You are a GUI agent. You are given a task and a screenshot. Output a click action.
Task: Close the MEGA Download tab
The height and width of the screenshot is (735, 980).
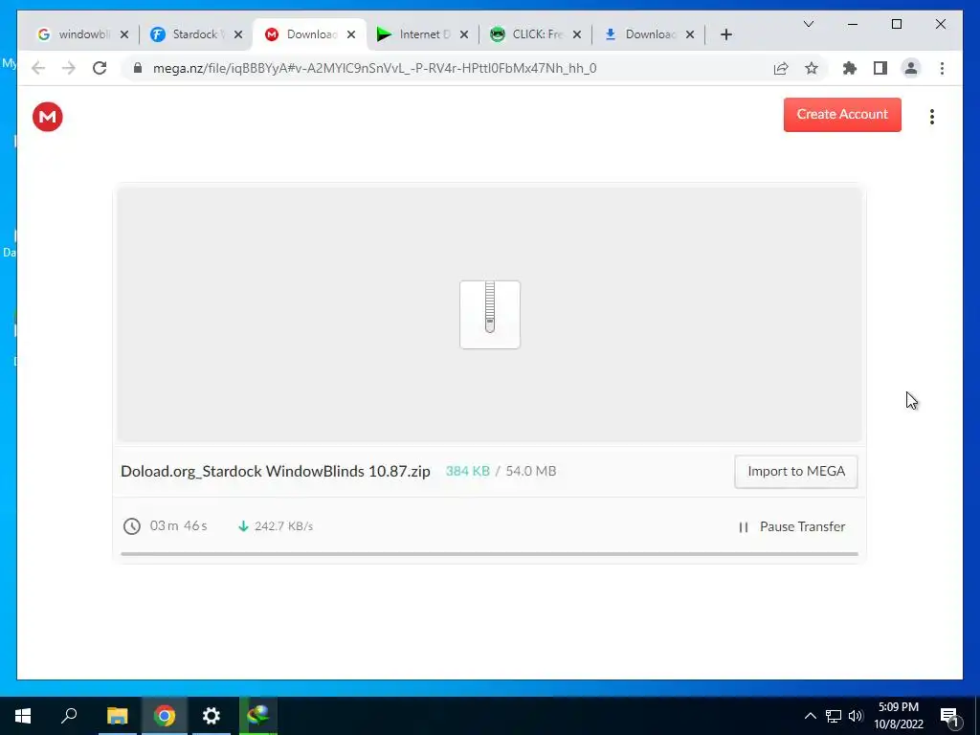coord(351,35)
